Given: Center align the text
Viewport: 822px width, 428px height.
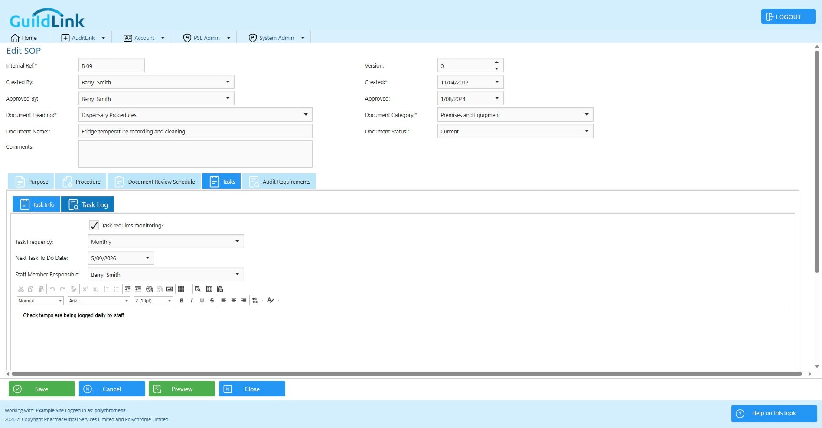Looking at the screenshot, I should pos(234,300).
